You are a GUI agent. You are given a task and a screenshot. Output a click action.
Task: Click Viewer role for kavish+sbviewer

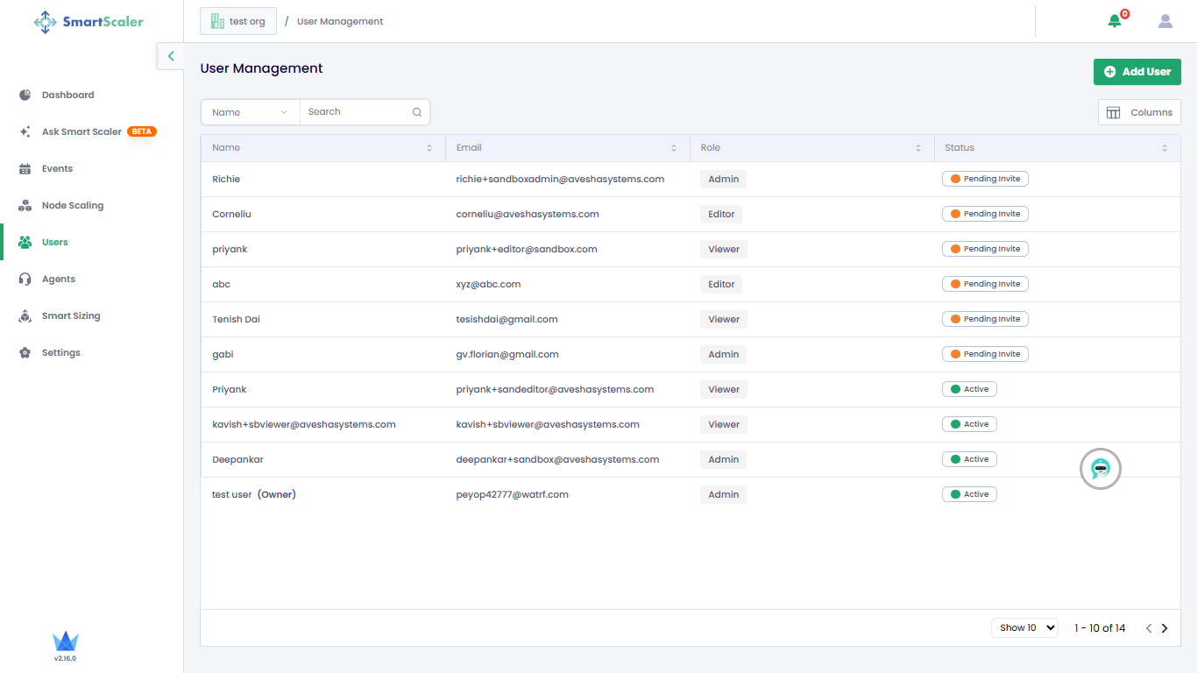click(724, 424)
